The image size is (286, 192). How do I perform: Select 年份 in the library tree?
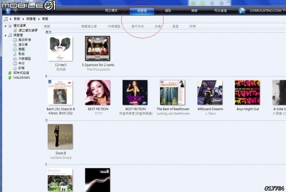21,64
